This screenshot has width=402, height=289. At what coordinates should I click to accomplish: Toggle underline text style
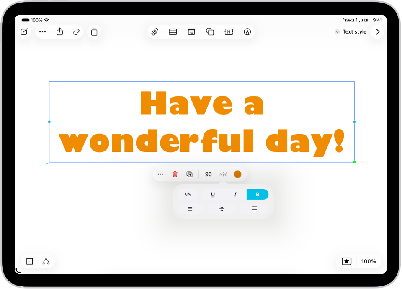point(213,195)
